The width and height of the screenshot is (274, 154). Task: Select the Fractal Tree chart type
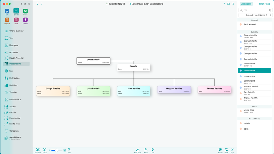pos(16,124)
